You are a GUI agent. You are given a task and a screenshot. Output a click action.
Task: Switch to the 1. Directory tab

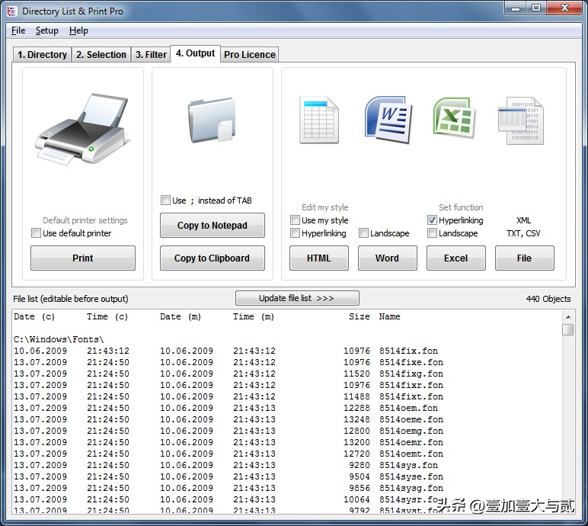click(x=42, y=54)
